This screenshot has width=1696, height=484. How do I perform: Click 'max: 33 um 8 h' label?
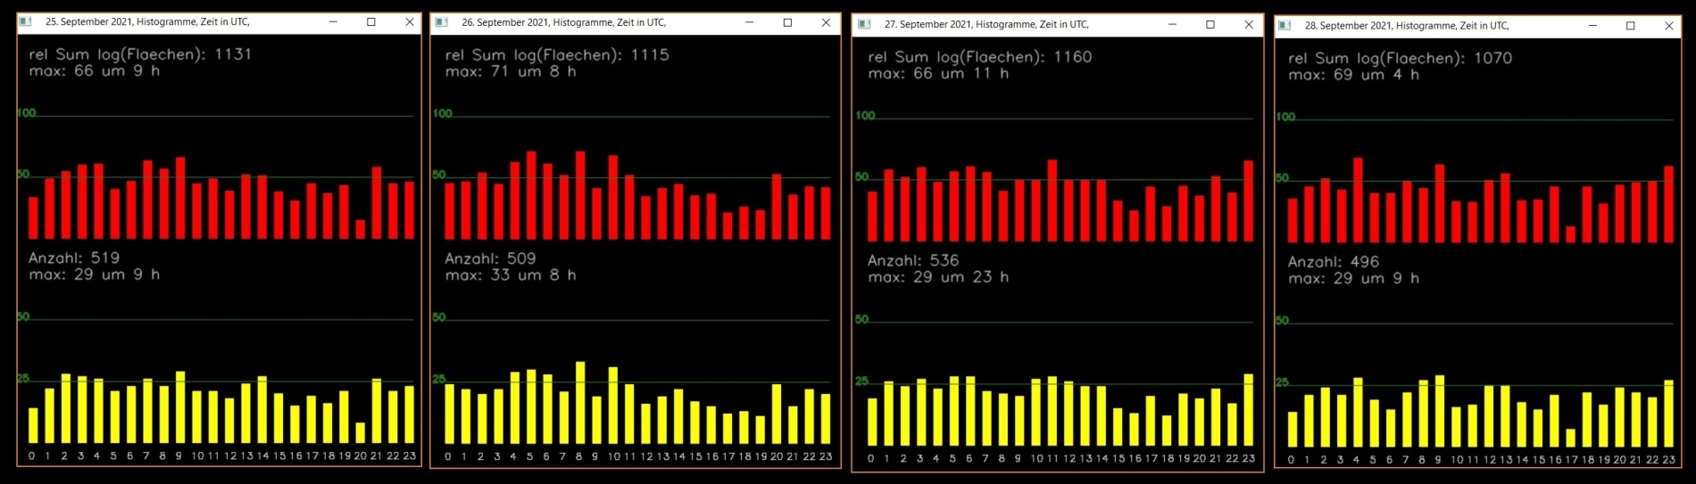tap(511, 275)
